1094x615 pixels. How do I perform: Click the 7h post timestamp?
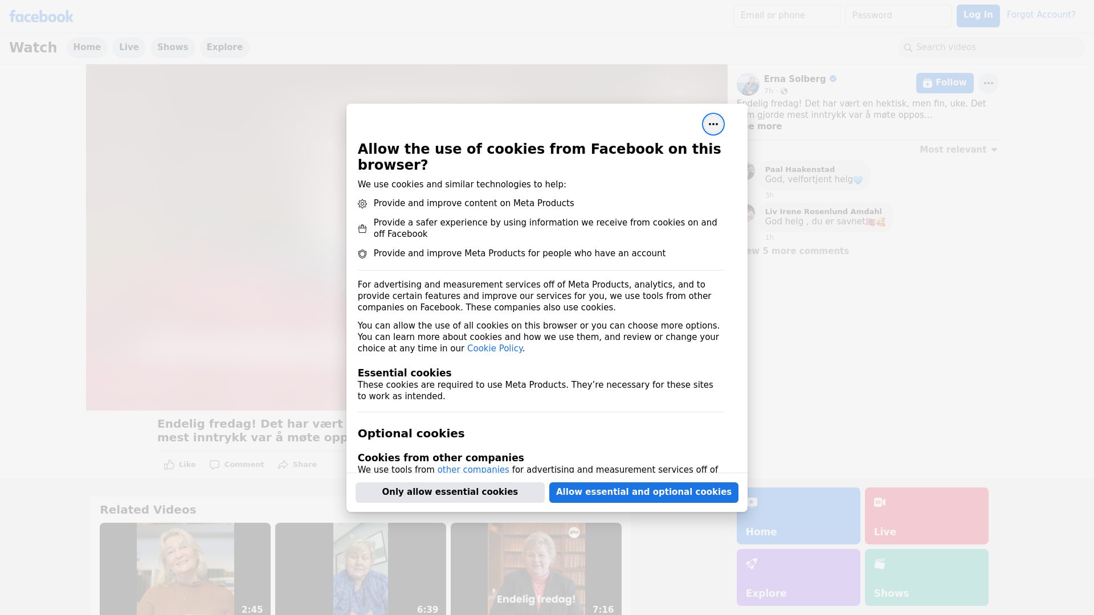coord(769,91)
